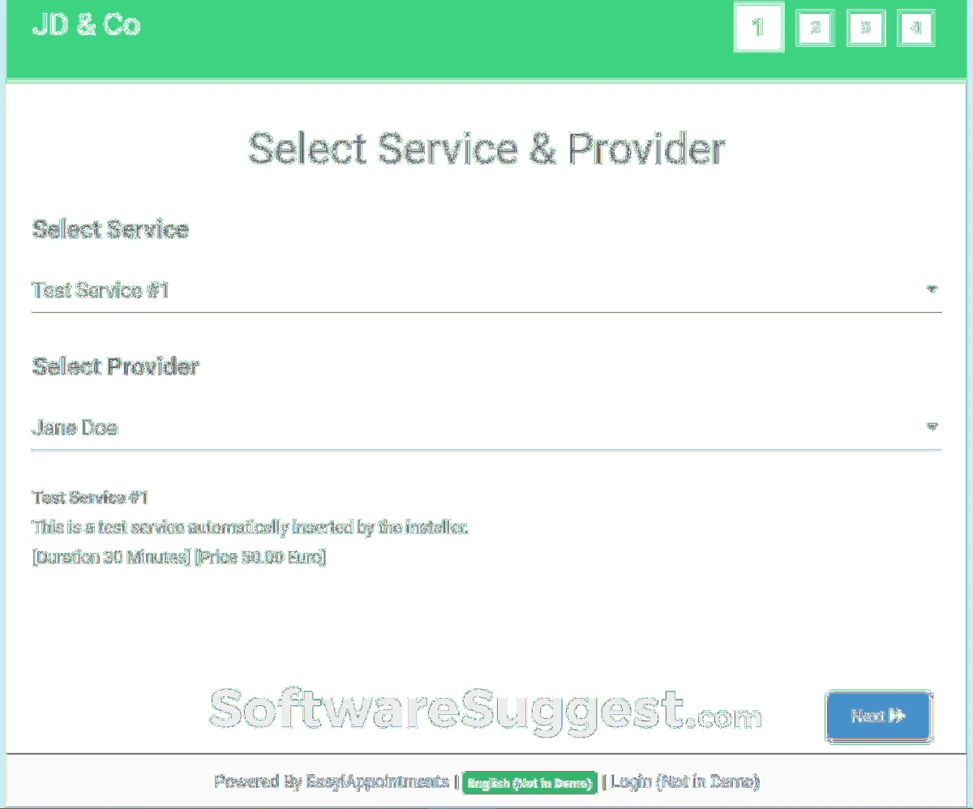Follow Login (Not in Demo) link
The width and height of the screenshot is (973, 809).
(685, 782)
